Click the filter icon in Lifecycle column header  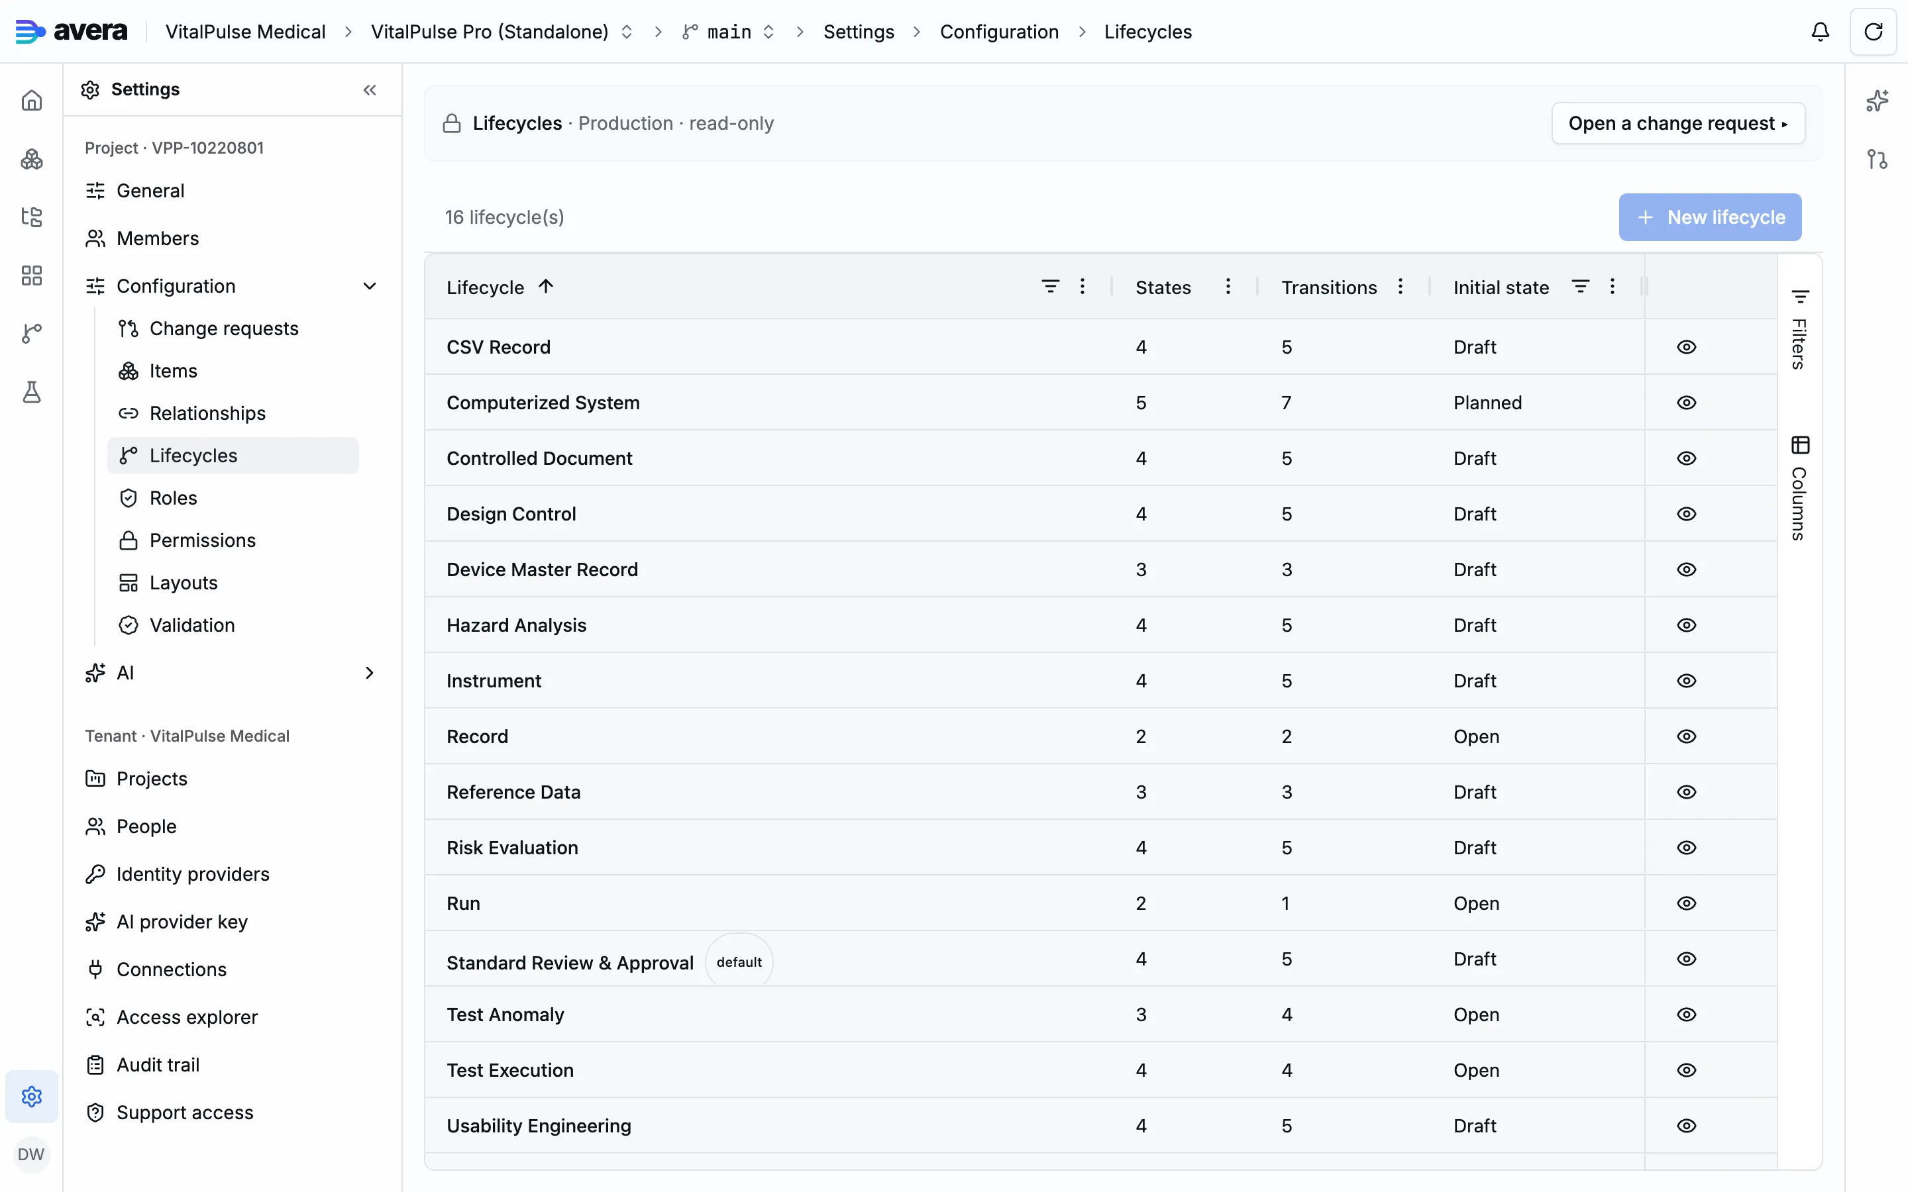point(1050,286)
